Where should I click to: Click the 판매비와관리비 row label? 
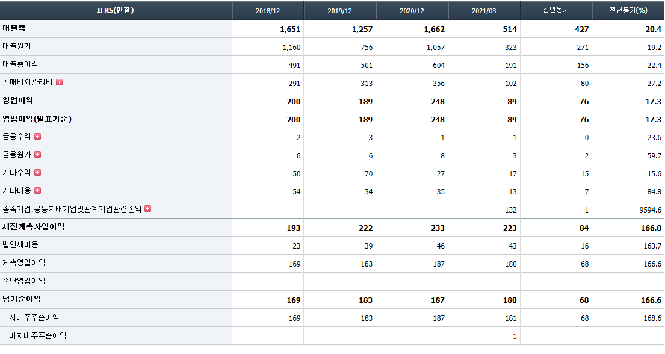pos(28,82)
